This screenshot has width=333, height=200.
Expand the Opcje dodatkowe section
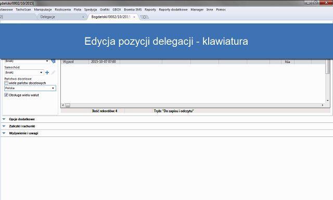point(4,119)
